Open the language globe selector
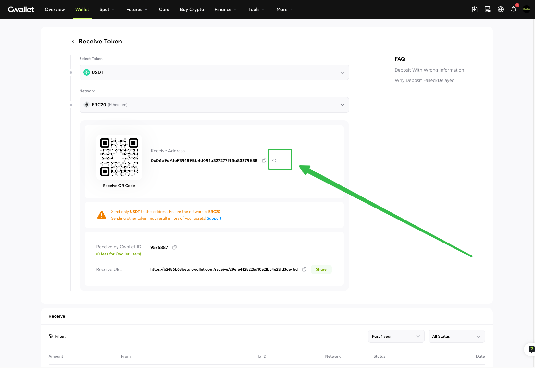 coord(500,10)
